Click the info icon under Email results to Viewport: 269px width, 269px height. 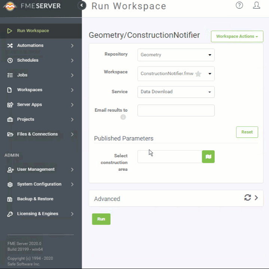point(123,117)
